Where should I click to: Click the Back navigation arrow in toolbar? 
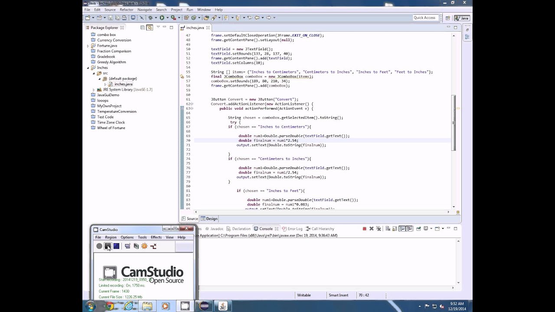[257, 18]
